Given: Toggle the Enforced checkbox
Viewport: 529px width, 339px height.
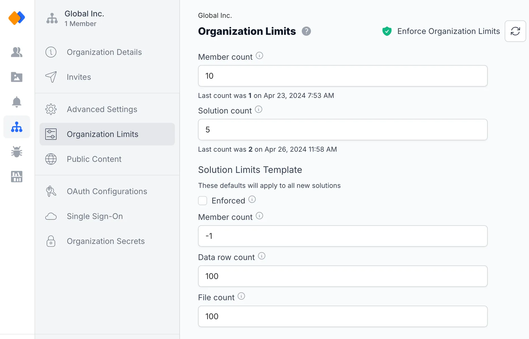Looking at the screenshot, I should point(203,201).
